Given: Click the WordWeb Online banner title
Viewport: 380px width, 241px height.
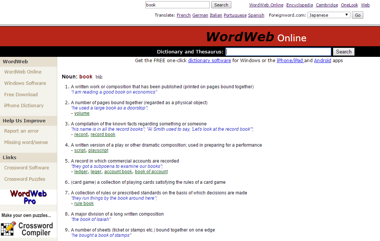Looking at the screenshot, I should point(256,37).
